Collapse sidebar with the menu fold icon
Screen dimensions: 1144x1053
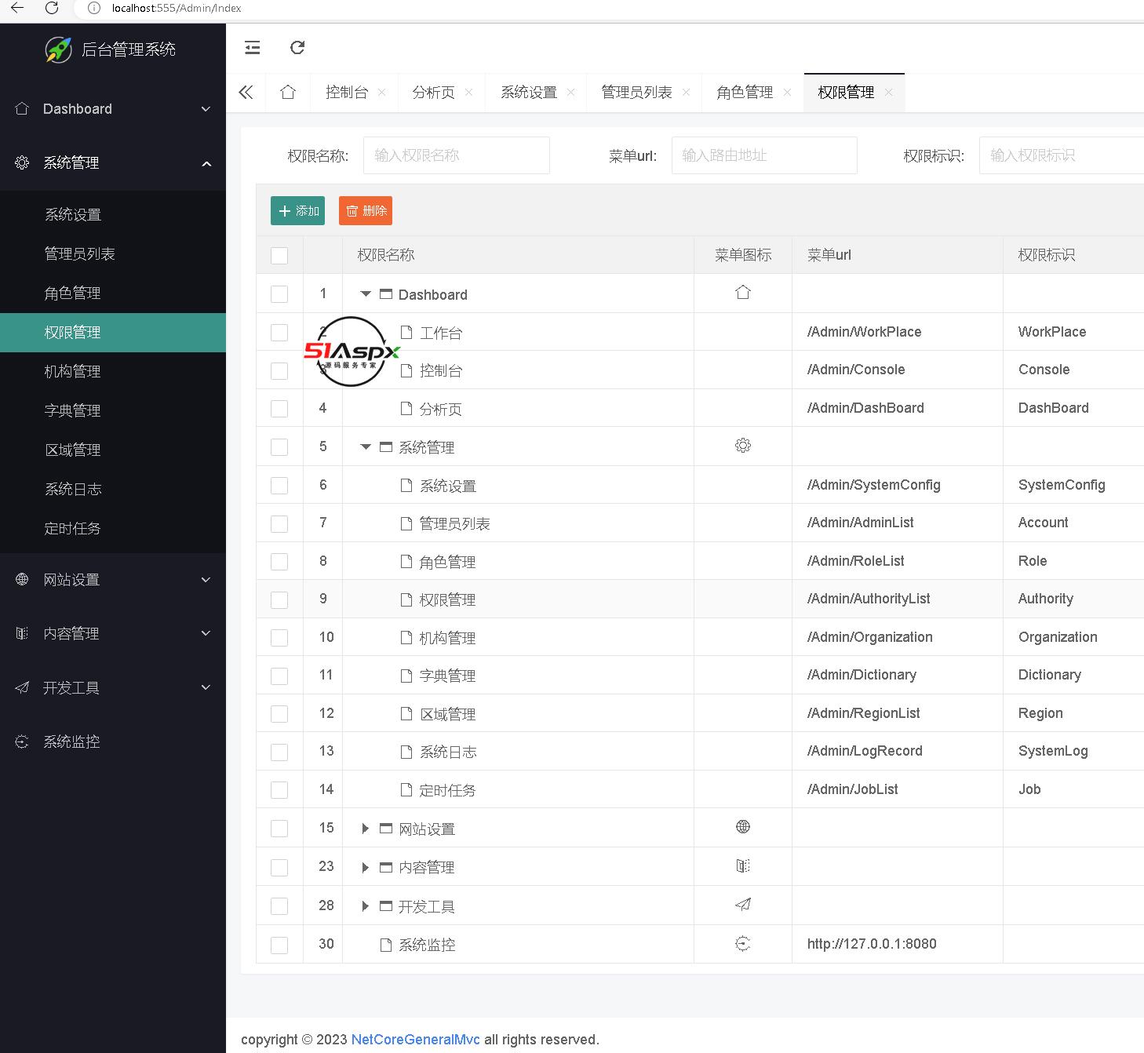(252, 48)
